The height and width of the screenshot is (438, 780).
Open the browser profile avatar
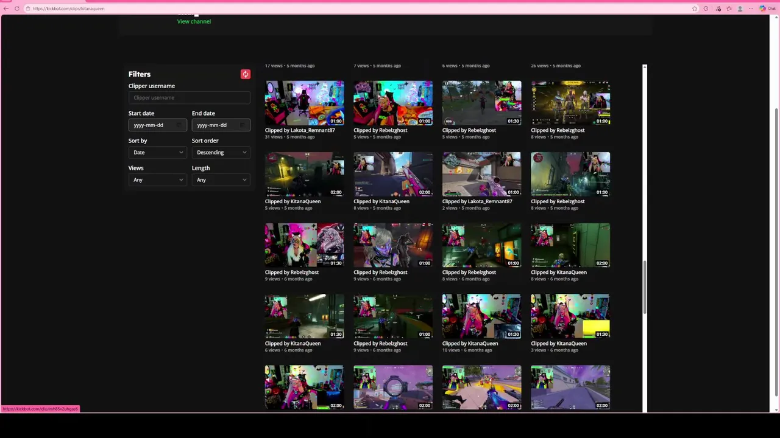pyautogui.click(x=740, y=9)
